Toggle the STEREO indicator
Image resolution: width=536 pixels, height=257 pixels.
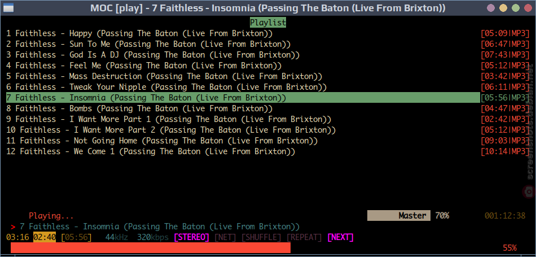[x=191, y=237]
